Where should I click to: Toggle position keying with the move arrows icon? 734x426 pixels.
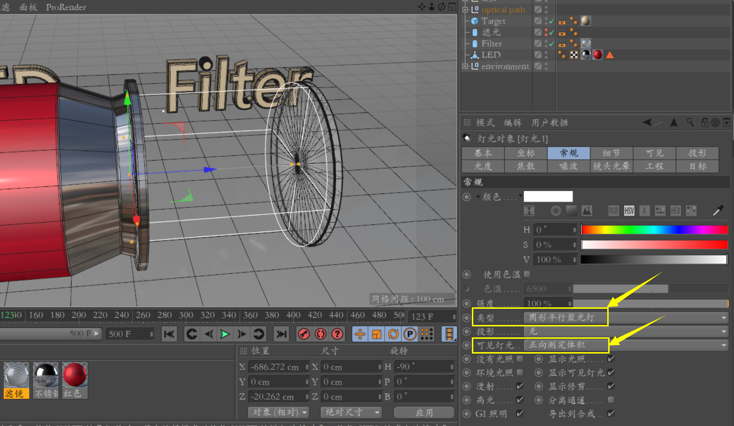point(360,334)
